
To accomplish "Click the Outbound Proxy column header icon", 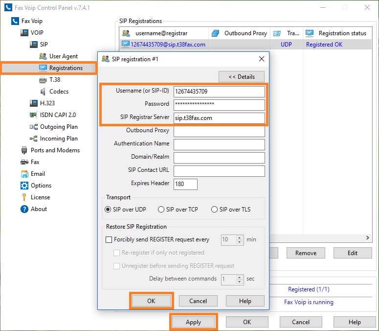I will (x=215, y=33).
